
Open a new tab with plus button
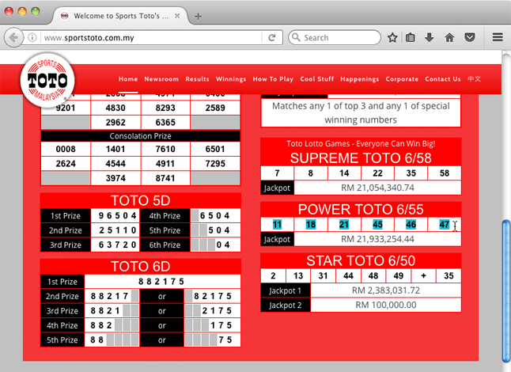coord(198,16)
